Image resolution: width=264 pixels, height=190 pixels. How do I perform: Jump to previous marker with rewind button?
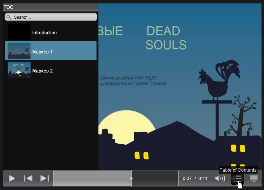tap(28, 179)
